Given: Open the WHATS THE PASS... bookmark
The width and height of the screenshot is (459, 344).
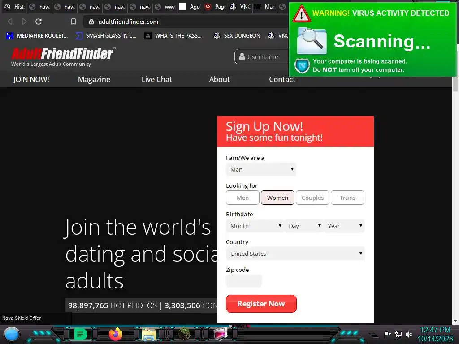Looking at the screenshot, I should point(173,36).
